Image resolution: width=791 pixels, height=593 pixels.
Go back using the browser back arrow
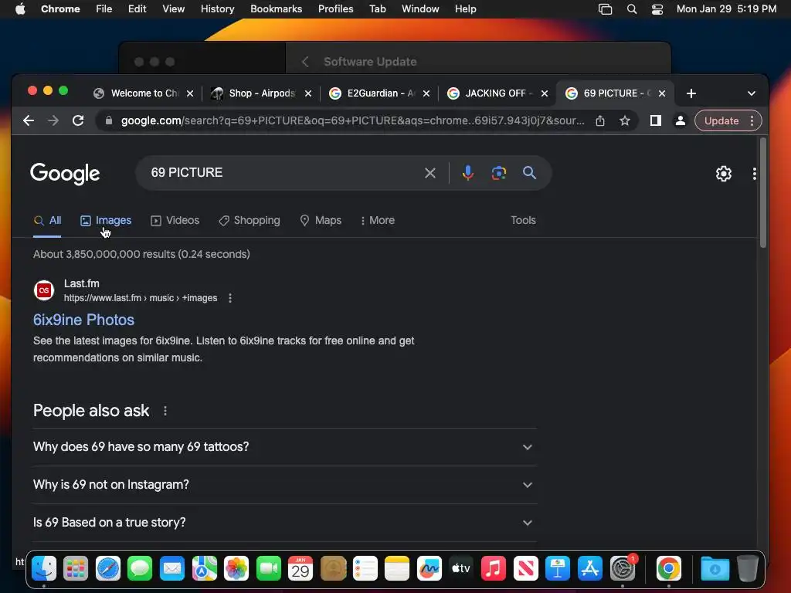29,120
